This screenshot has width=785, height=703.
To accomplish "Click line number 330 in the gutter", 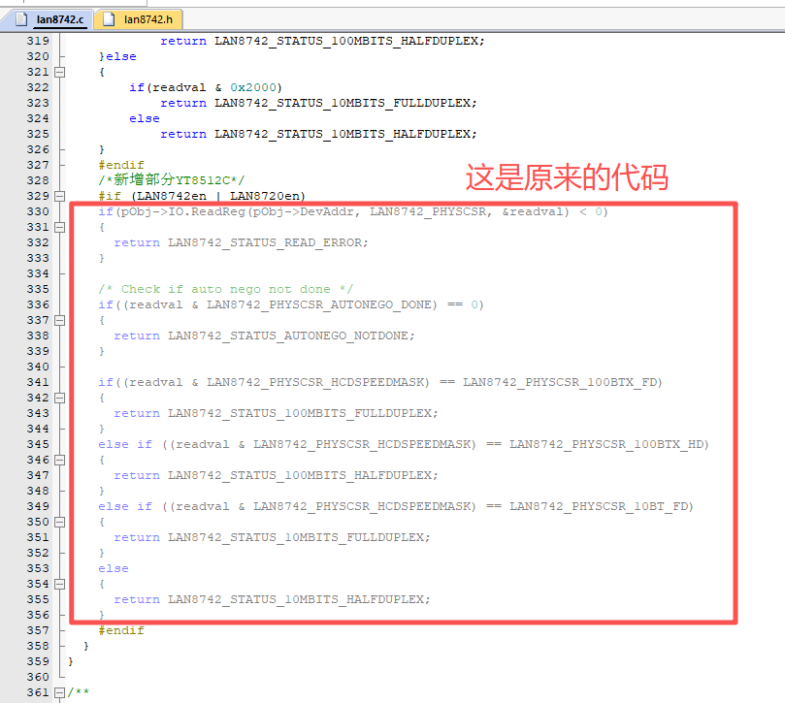I will (x=38, y=211).
